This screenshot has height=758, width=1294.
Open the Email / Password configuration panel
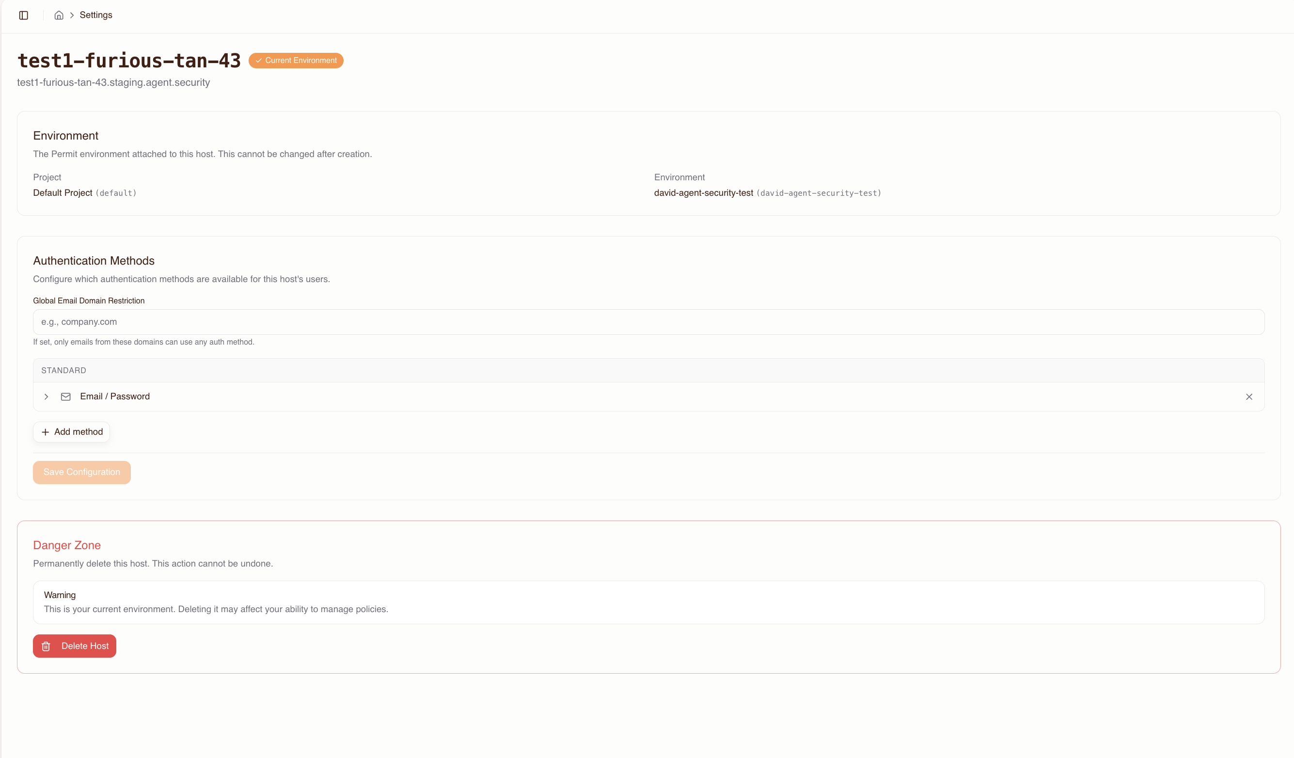115,396
